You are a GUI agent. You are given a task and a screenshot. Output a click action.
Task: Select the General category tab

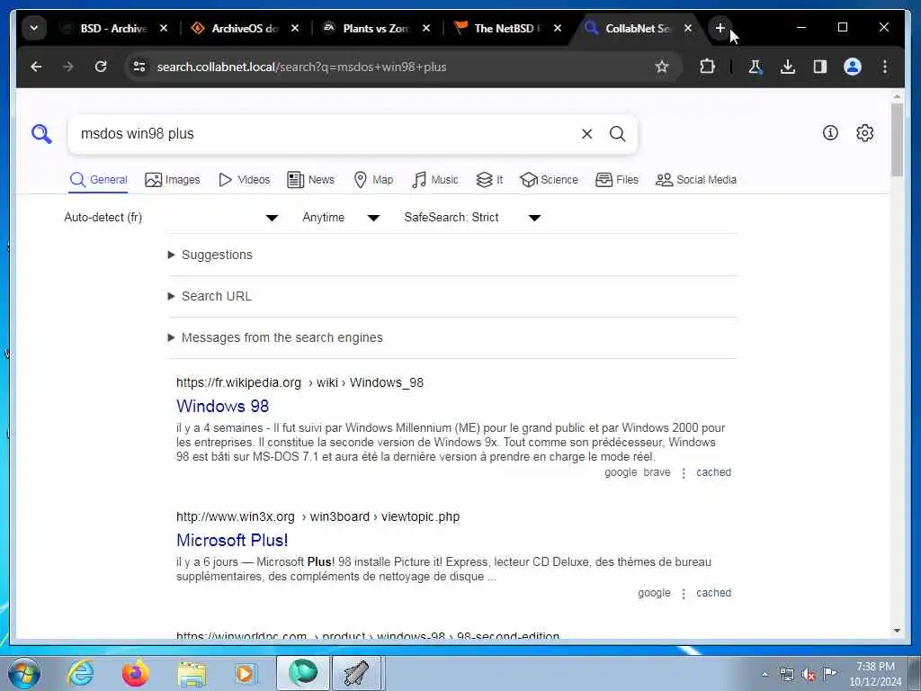[98, 180]
